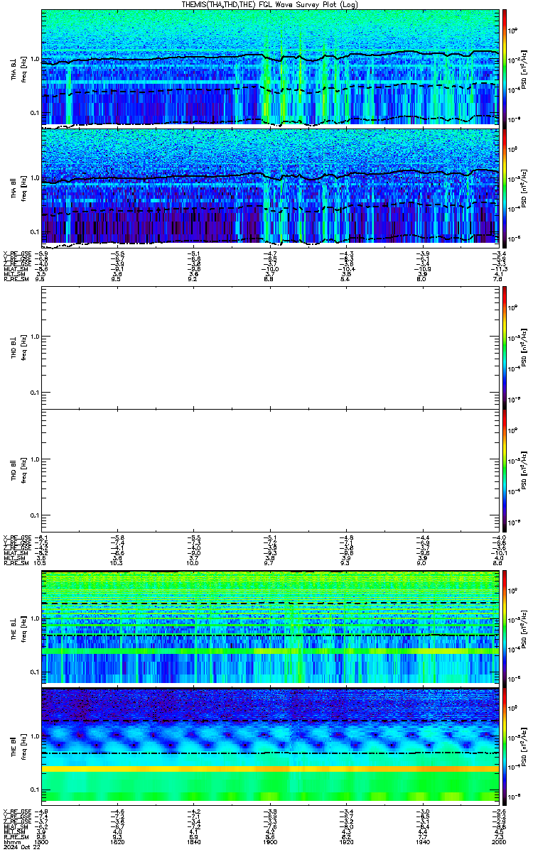Viewport: 533px width, 852px height.
Task: Click the PSD [nT²/Hz] label of the THE B-parallel color bar
Action: pos(526,745)
